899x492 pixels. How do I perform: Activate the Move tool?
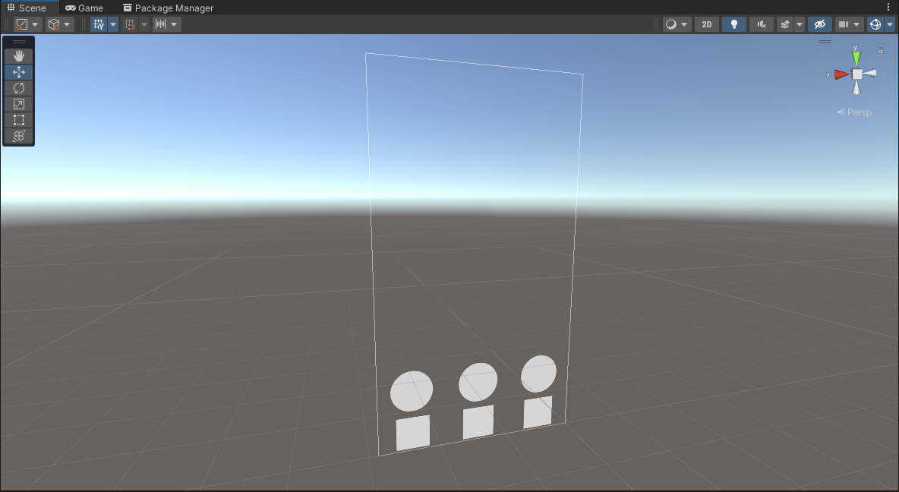point(19,72)
